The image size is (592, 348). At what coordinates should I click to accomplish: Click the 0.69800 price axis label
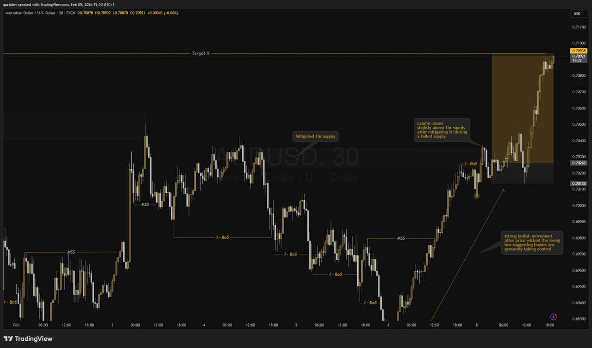pos(579,238)
